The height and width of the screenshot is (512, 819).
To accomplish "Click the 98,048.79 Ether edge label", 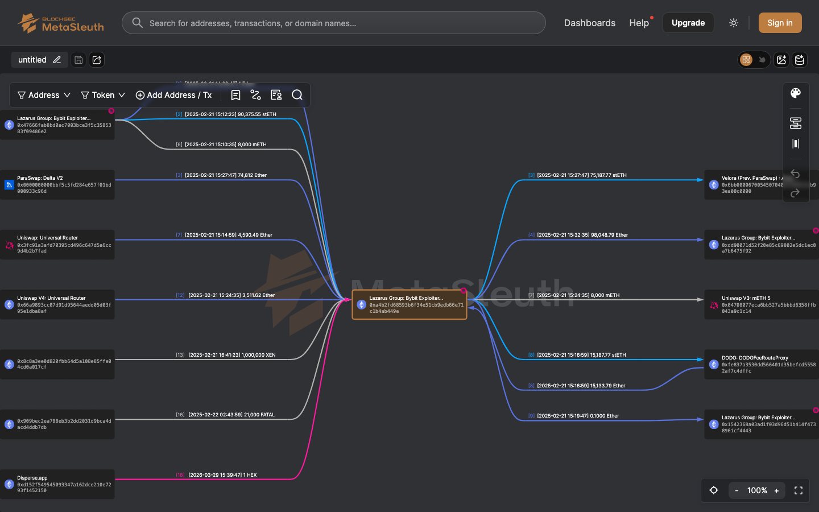I will (x=578, y=235).
